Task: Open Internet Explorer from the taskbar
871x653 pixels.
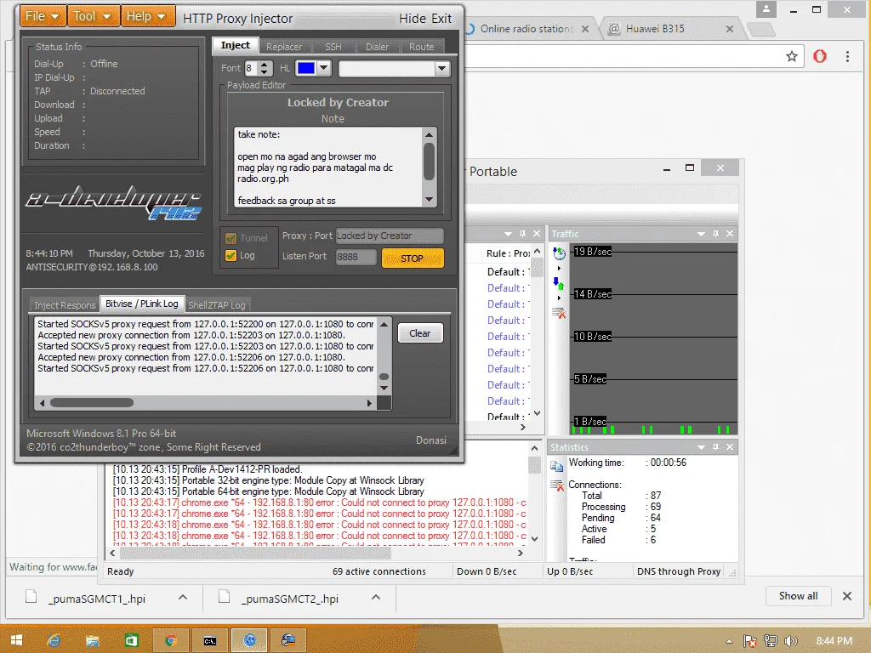Action: 54,640
